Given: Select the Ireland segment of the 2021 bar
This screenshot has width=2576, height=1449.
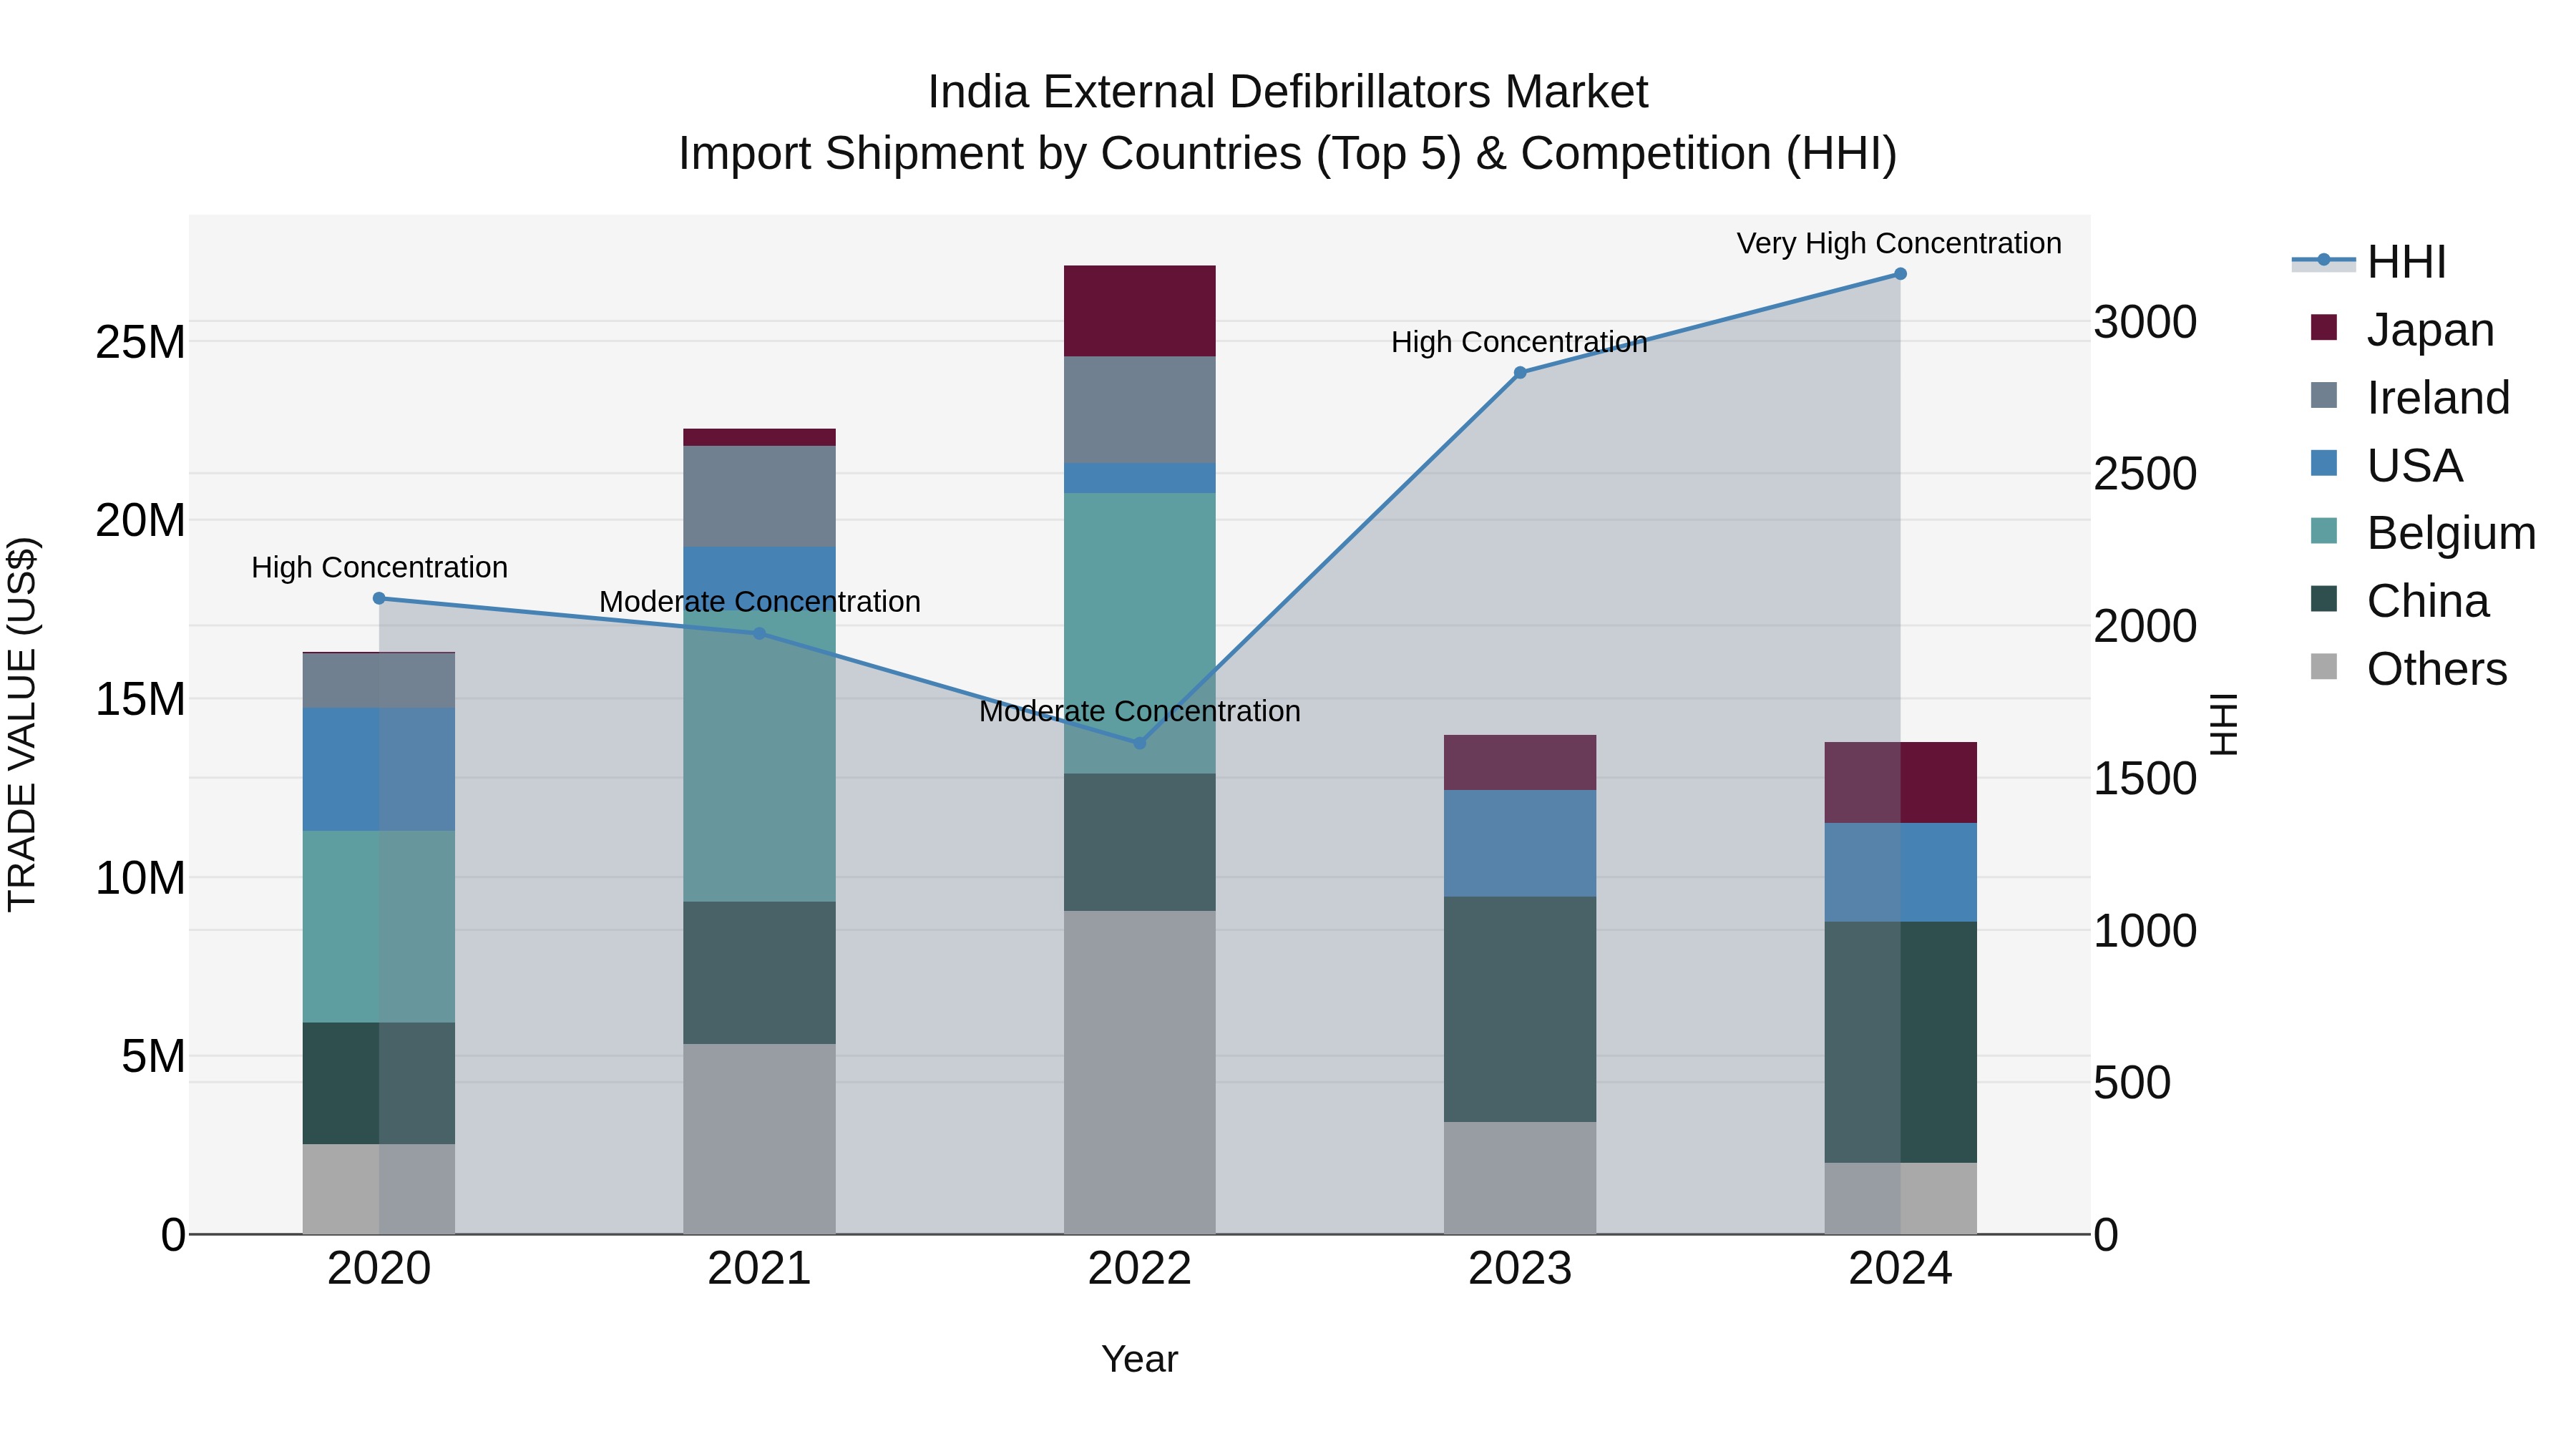Looking at the screenshot, I should pos(759,497).
